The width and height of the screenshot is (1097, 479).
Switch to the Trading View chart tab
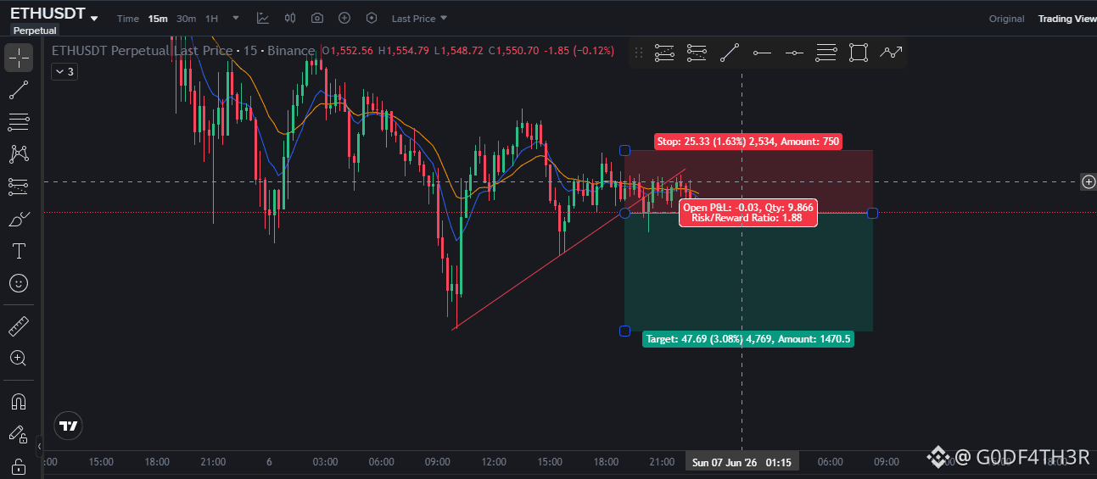(x=1067, y=19)
